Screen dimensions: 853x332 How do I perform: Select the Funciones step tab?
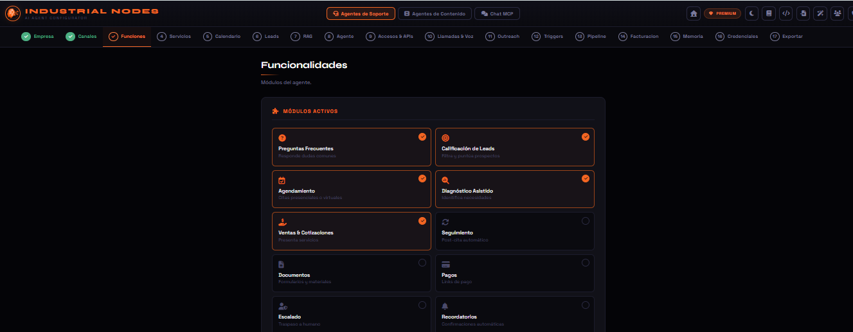[x=127, y=37]
